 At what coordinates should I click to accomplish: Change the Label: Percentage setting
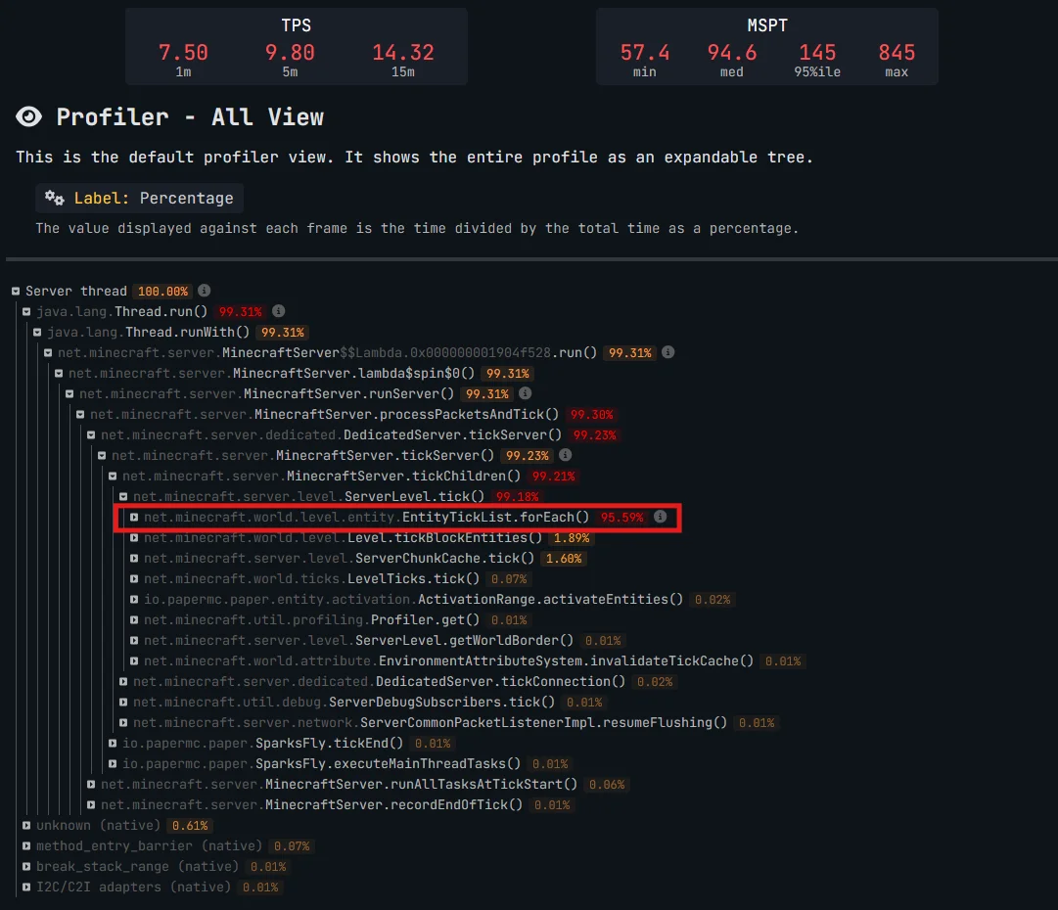[140, 198]
